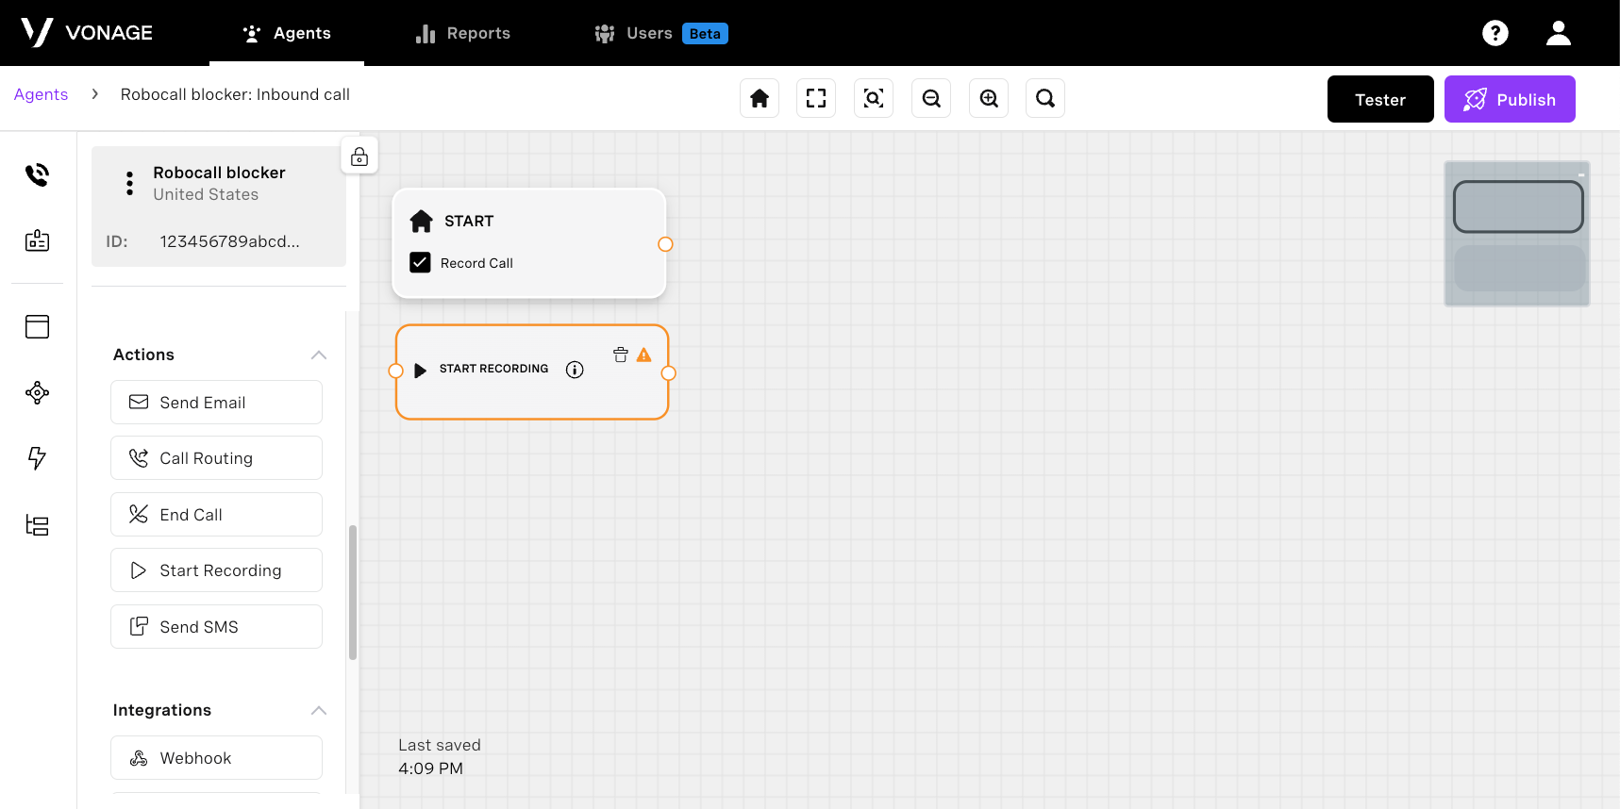Click the actions panel scrollbar

point(353,592)
